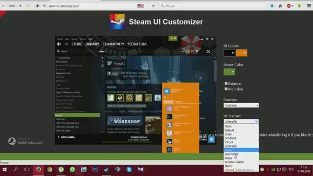Click Half-Life 2 in the games list
313x176 pixels.
61,119
